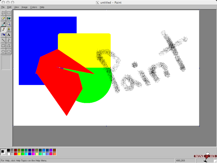Select the Curve tool
Image resolution: width=217 pixels, height=163 pixels.
click(8, 40)
